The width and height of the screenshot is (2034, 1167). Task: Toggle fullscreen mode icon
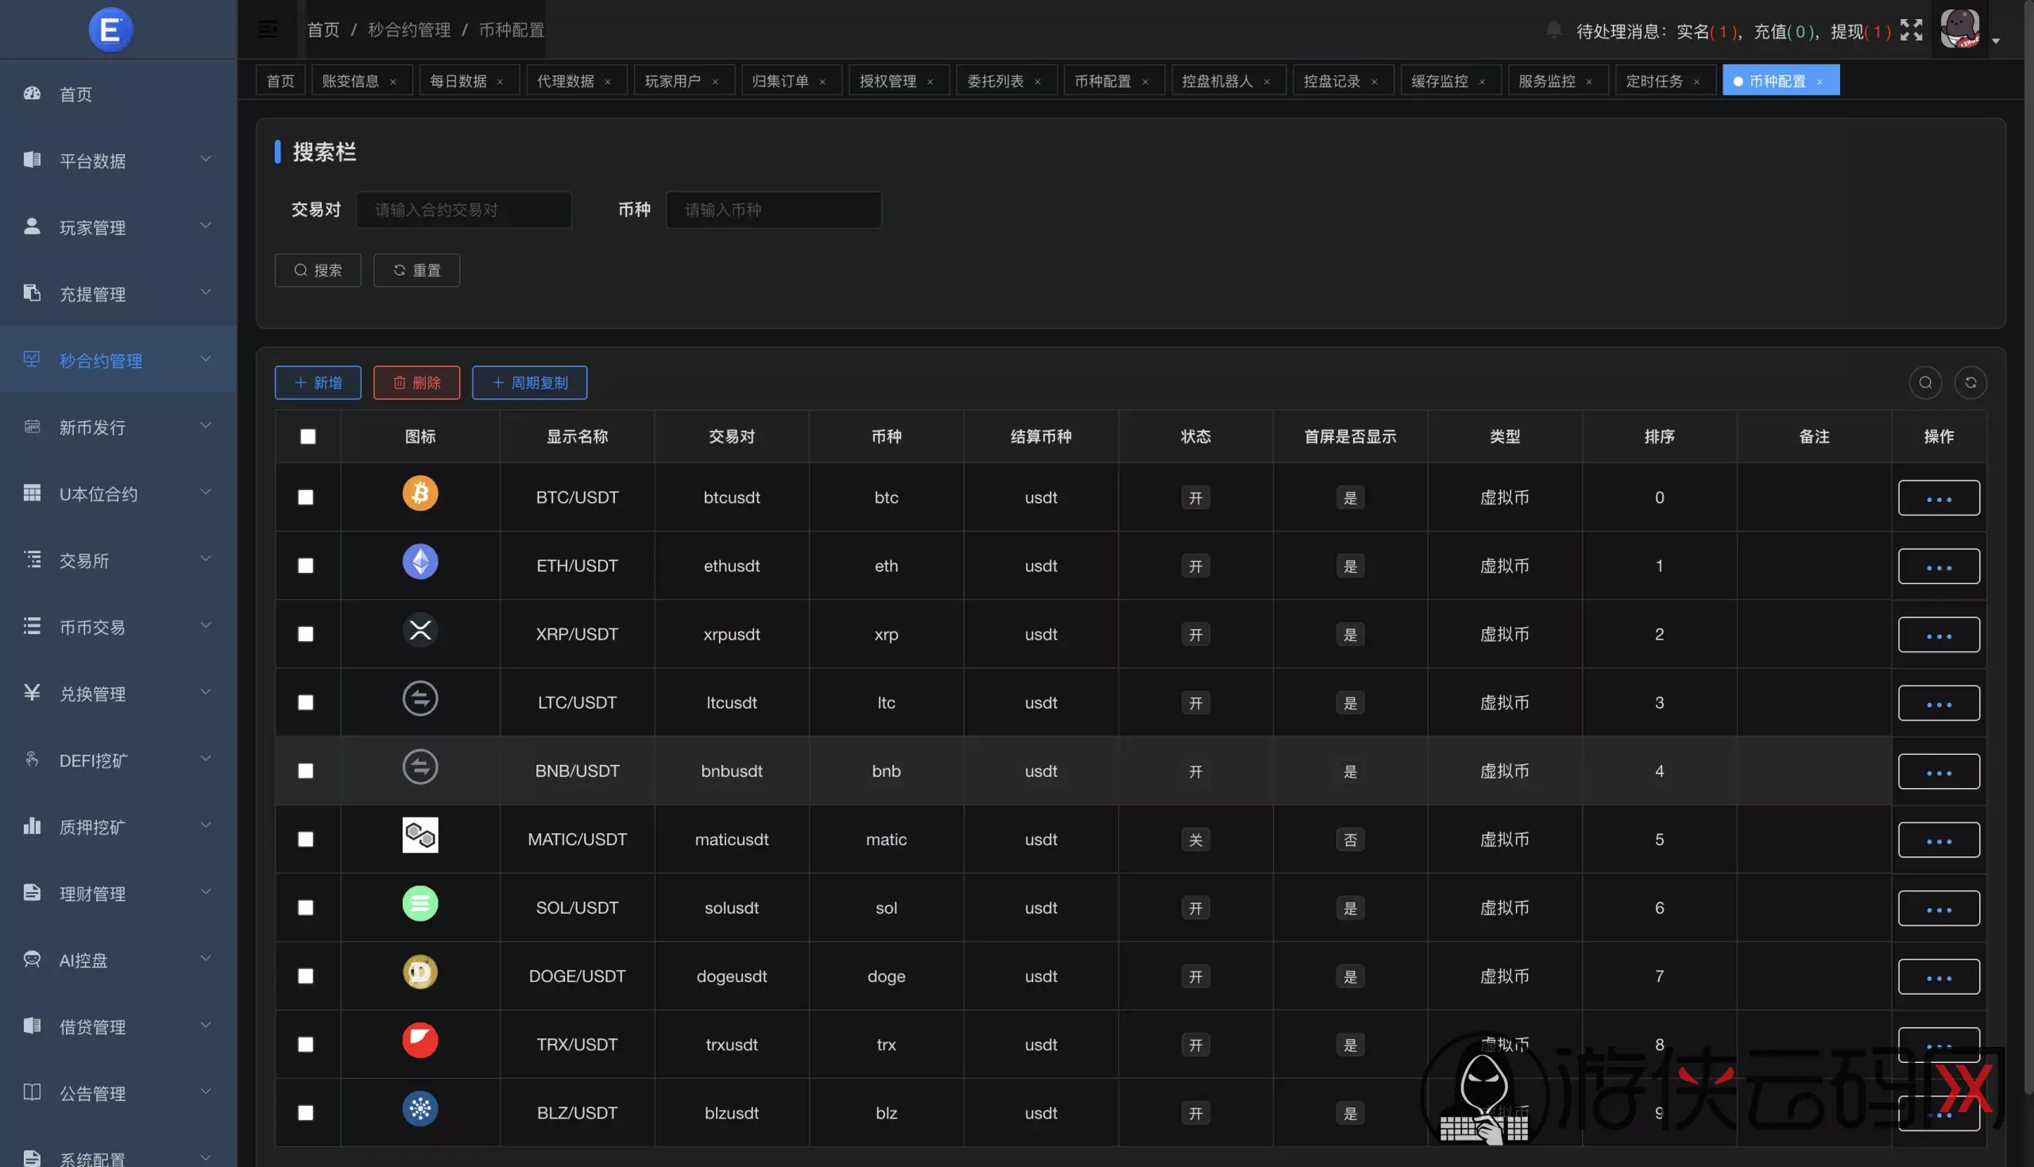pos(1912,29)
